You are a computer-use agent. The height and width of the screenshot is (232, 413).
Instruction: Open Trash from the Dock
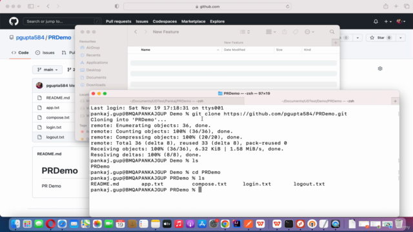coord(399,224)
